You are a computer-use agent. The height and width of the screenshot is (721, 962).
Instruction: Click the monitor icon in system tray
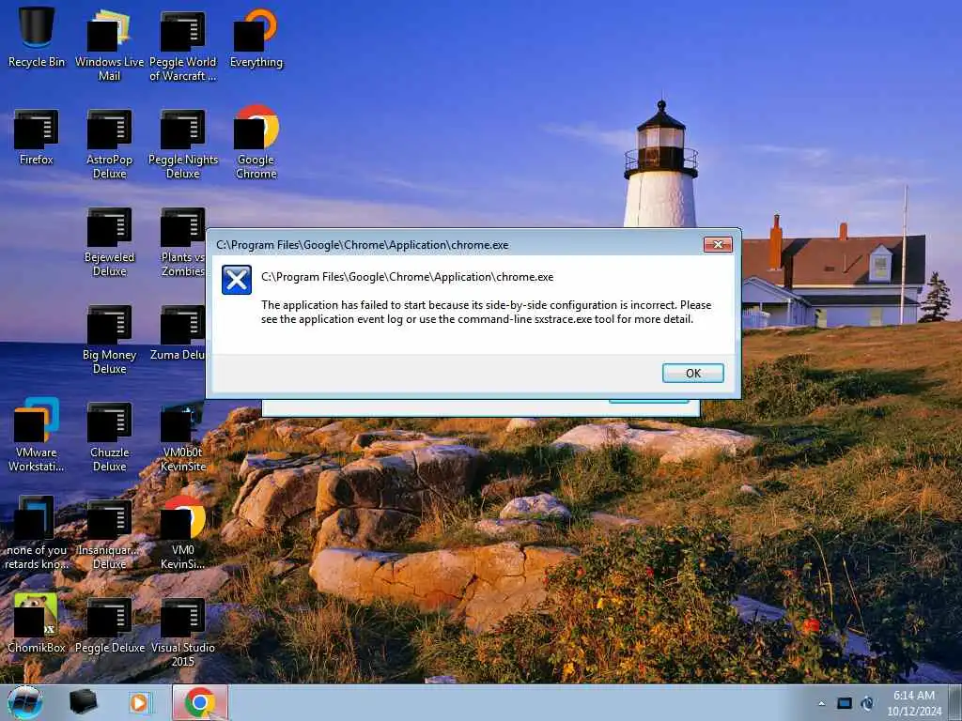[845, 703]
